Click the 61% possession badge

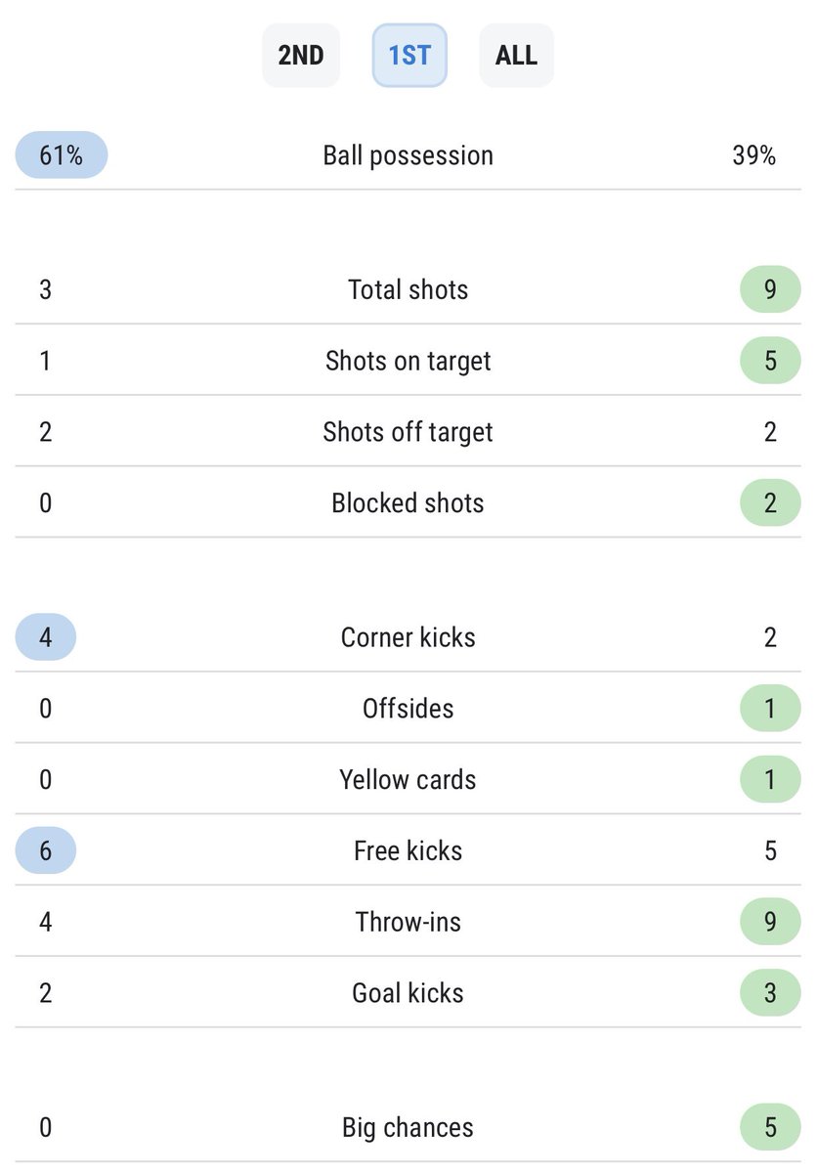(x=61, y=154)
